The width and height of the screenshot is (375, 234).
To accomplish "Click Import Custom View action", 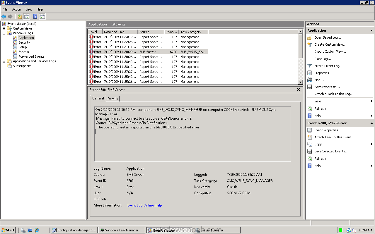I will 330,51.
